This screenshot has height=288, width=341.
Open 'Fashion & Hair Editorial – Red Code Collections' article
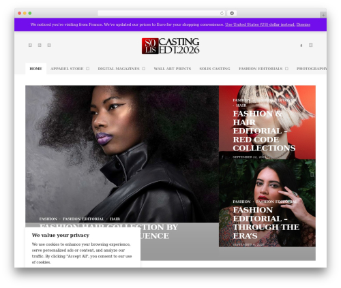(264, 131)
